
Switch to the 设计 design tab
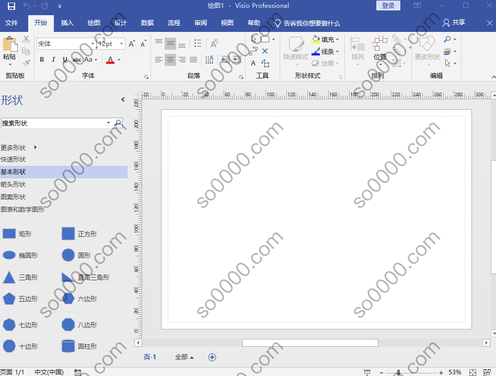121,23
